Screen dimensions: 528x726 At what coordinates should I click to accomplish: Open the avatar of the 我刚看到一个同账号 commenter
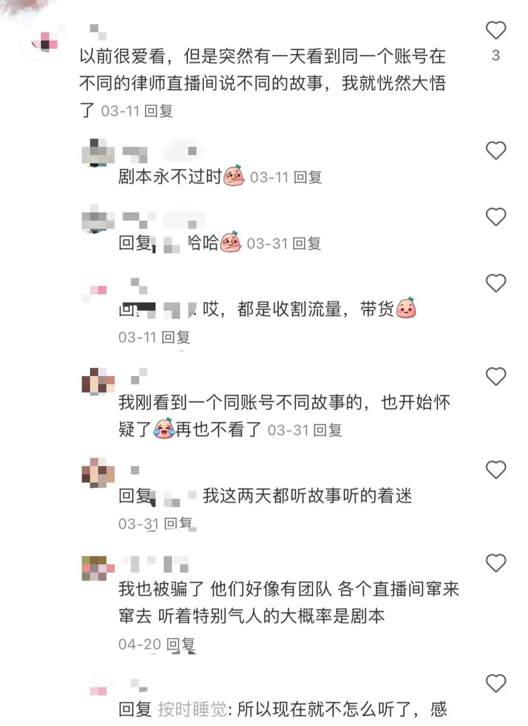(98, 381)
